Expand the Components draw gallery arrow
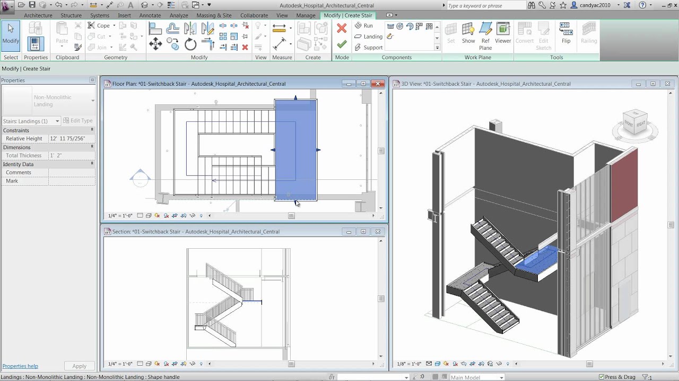 [437, 48]
